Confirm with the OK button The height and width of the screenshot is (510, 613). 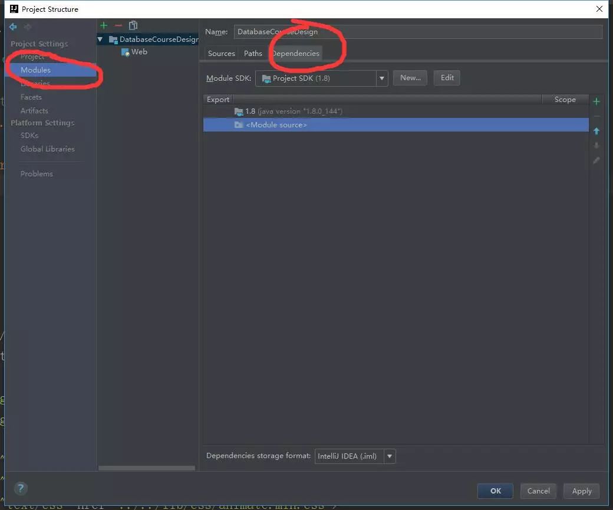pos(495,491)
